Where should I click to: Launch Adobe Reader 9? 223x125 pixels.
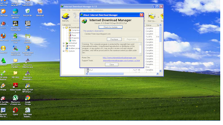point(15,85)
